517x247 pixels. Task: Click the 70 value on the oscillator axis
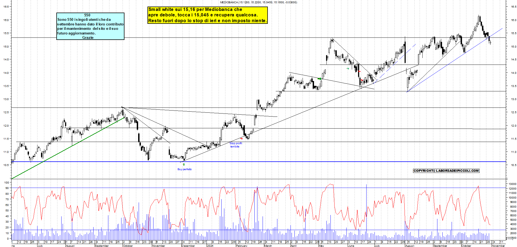pyautogui.click(x=7, y=199)
